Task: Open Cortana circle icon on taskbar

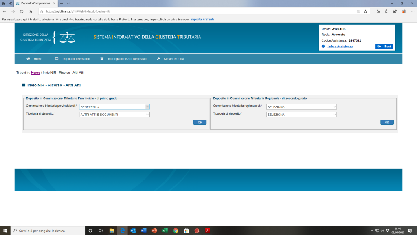Action: coord(90,231)
